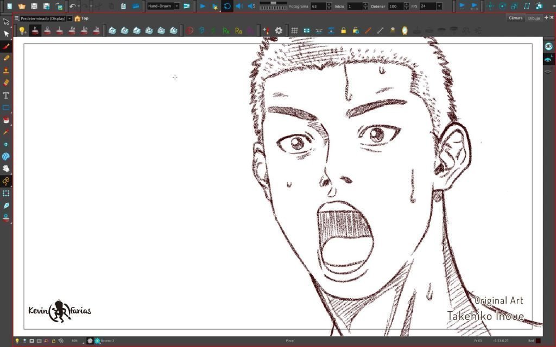Switch to the Cámara view tab
Image resolution: width=556 pixels, height=347 pixels.
tap(515, 18)
